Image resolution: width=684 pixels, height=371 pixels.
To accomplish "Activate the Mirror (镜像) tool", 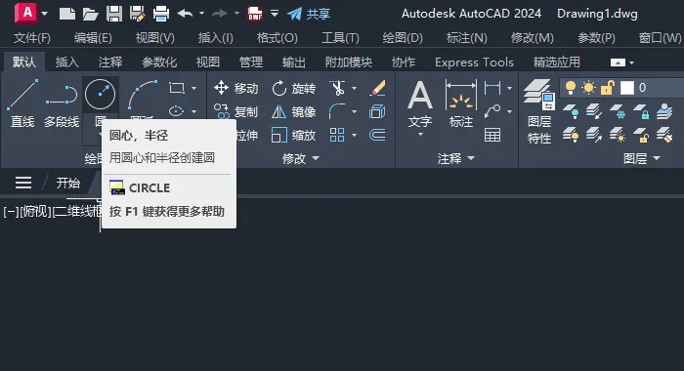I will 293,111.
